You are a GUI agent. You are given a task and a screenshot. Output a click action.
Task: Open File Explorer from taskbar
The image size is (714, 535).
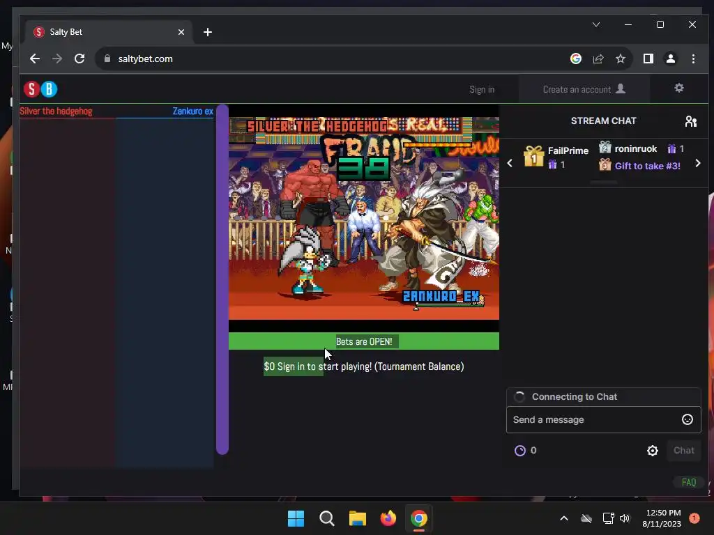(x=358, y=518)
